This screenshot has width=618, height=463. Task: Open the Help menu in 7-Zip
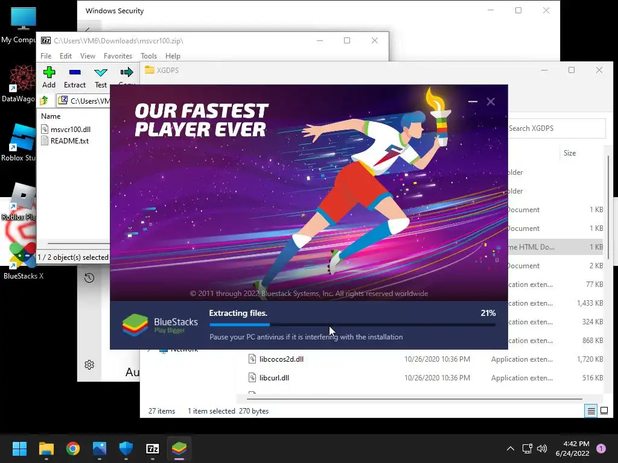click(173, 56)
